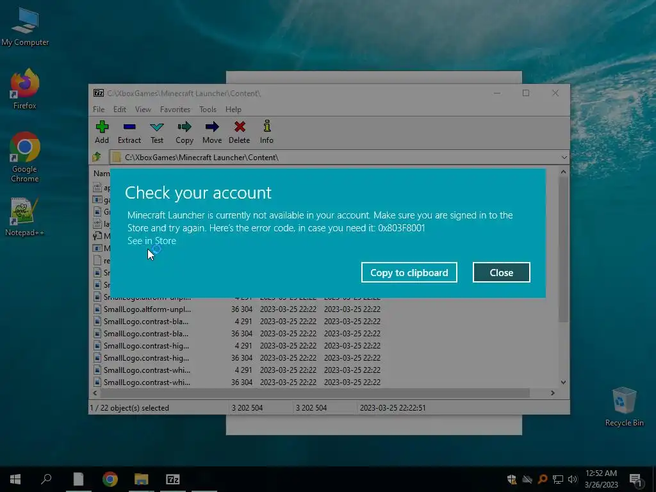Click the File Explorer icon in taskbar

pyautogui.click(x=142, y=479)
